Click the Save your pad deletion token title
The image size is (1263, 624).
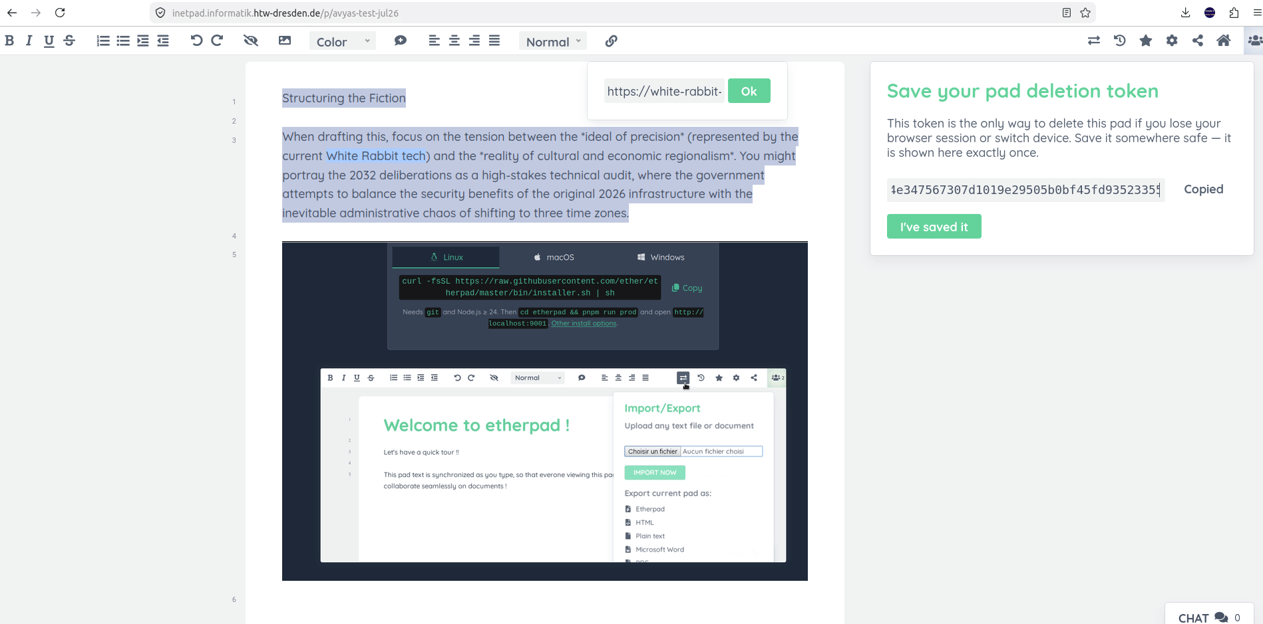tap(1023, 91)
